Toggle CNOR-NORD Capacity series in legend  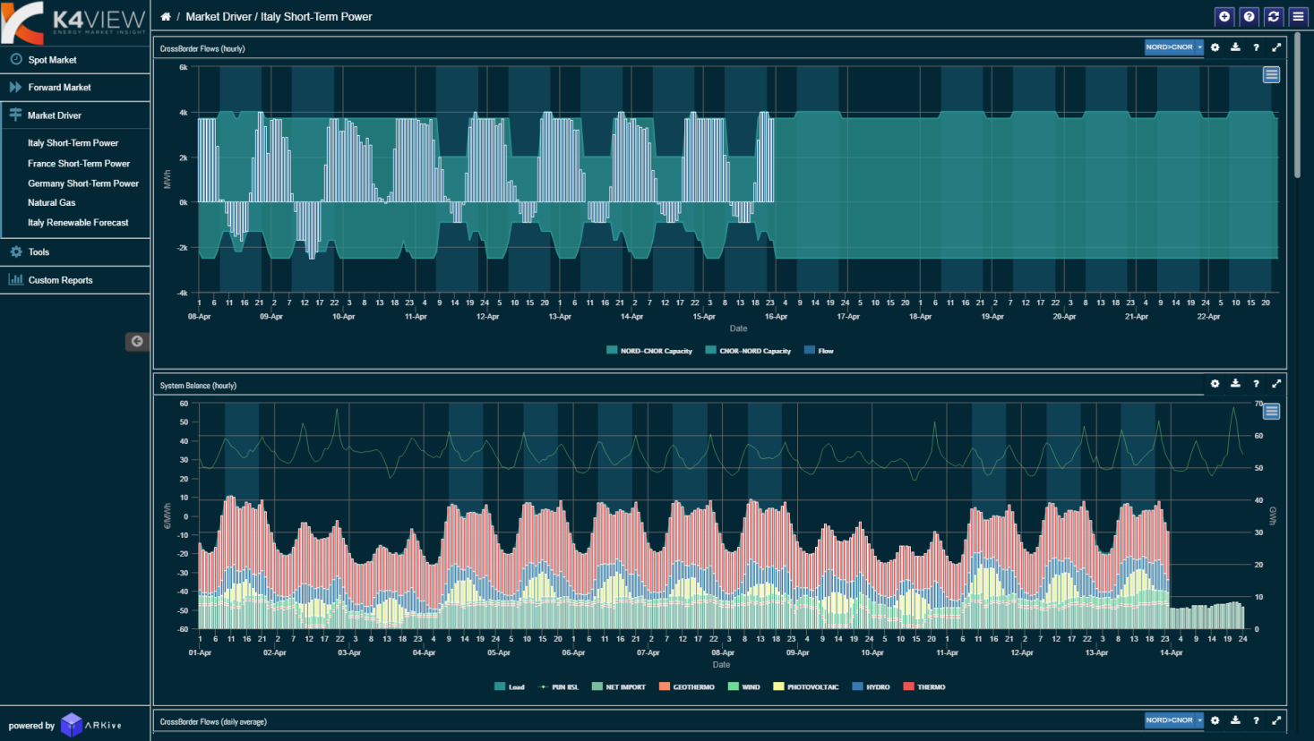(x=749, y=351)
